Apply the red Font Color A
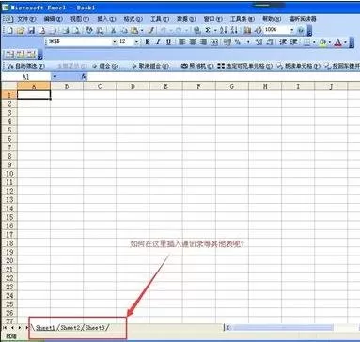Image resolution: width=360 pixels, height=342 pixels. point(337,42)
